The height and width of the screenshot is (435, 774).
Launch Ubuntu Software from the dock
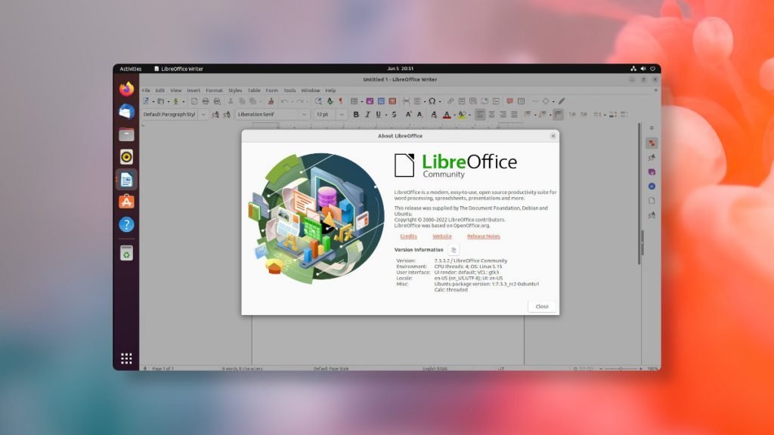click(126, 202)
